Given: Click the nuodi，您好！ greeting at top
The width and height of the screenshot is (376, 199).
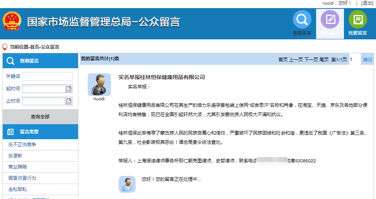Looking at the screenshot, I should pyautogui.click(x=337, y=3).
